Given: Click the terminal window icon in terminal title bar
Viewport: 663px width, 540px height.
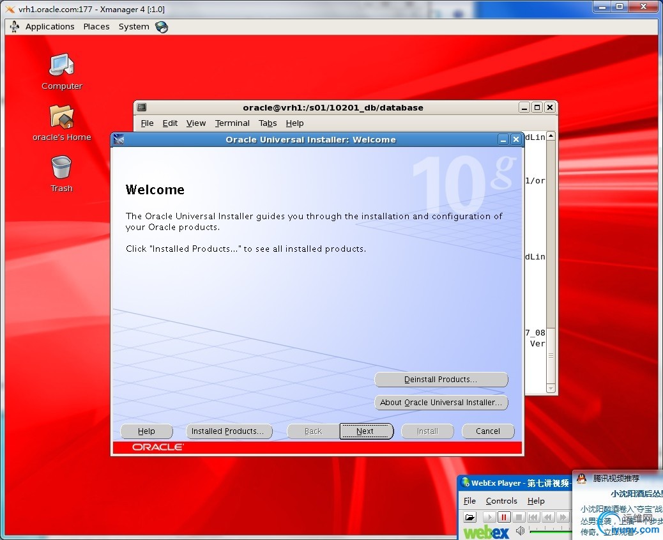Looking at the screenshot, I should pyautogui.click(x=142, y=107).
